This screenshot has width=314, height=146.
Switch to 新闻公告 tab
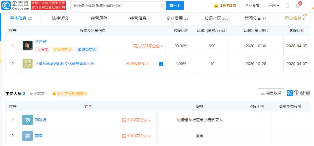[255, 18]
